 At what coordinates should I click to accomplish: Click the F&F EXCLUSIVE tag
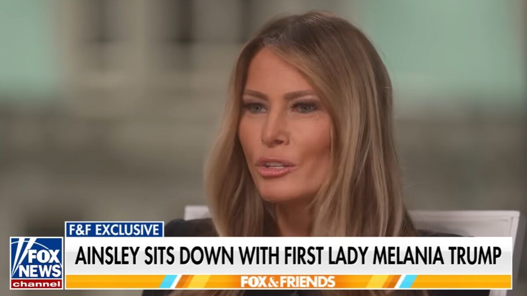(x=114, y=229)
